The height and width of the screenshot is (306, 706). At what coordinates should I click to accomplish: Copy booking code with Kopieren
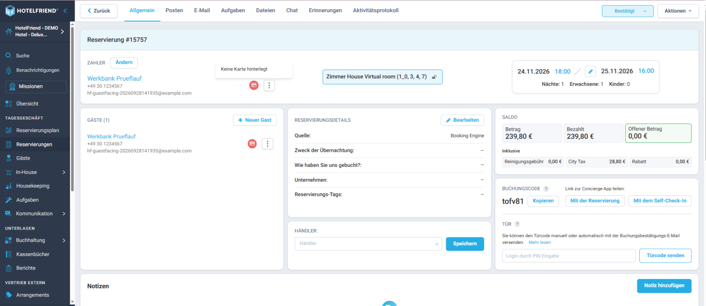543,201
